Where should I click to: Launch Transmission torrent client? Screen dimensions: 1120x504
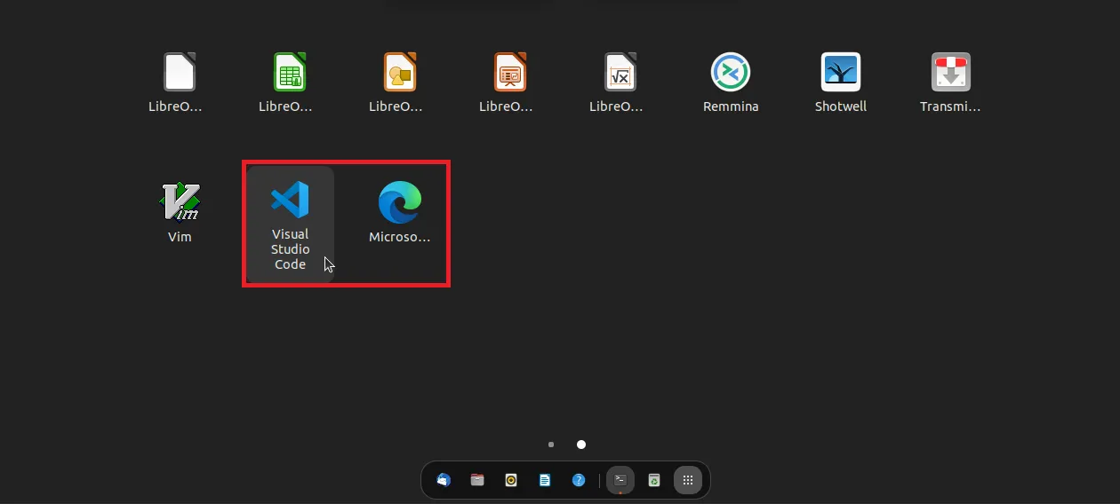click(951, 72)
